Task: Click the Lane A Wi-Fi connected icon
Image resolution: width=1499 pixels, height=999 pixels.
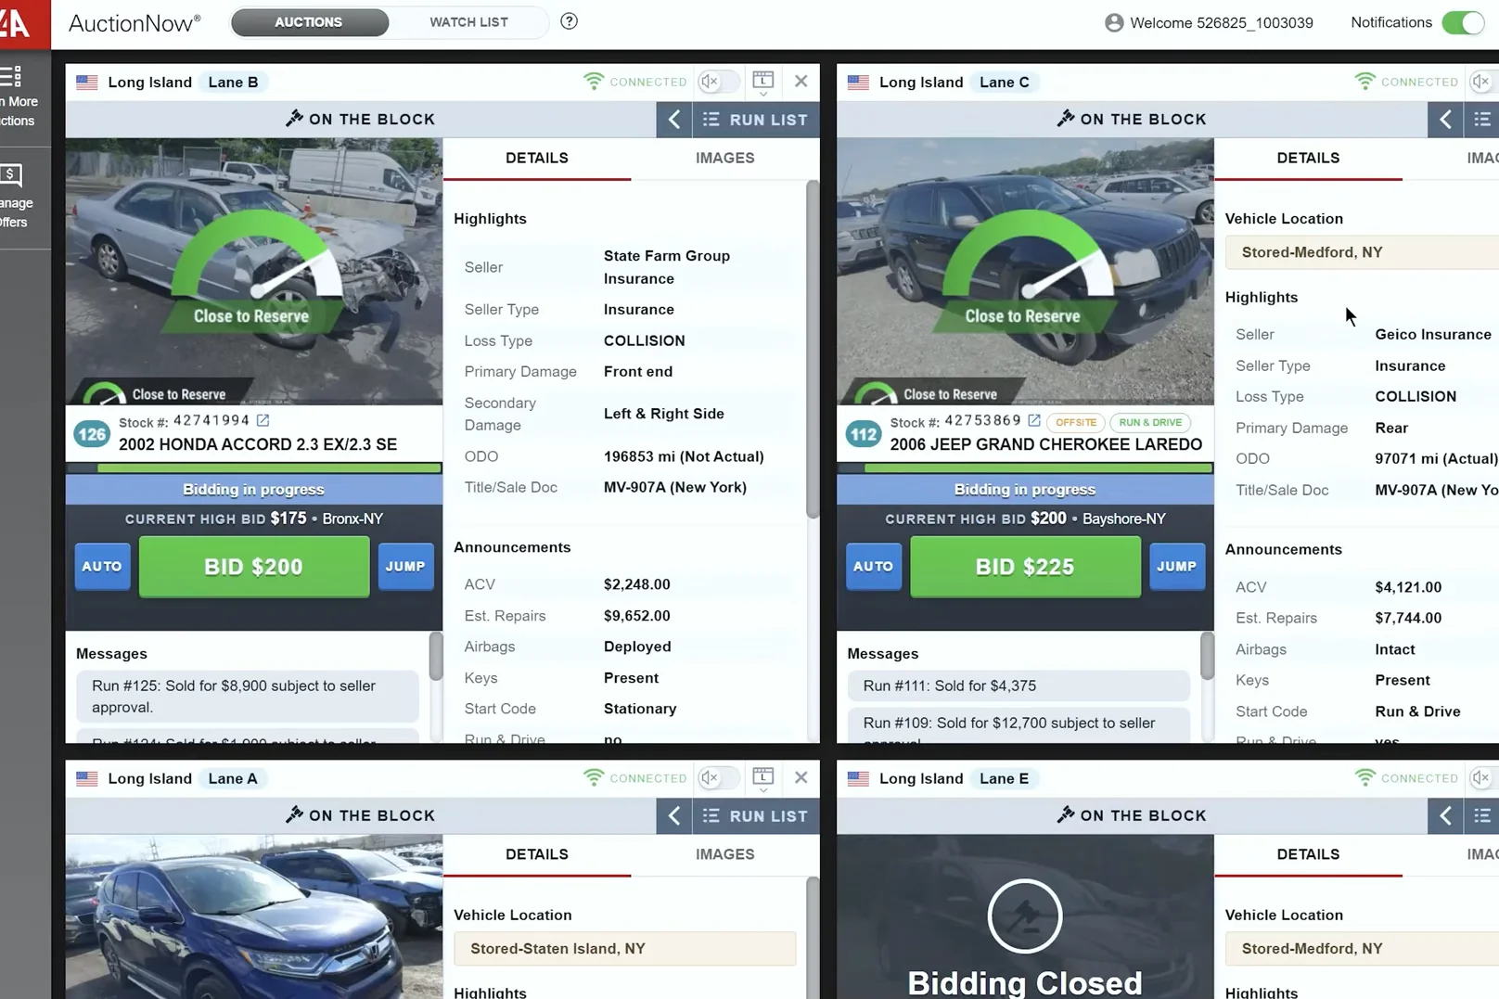Action: [x=594, y=778]
